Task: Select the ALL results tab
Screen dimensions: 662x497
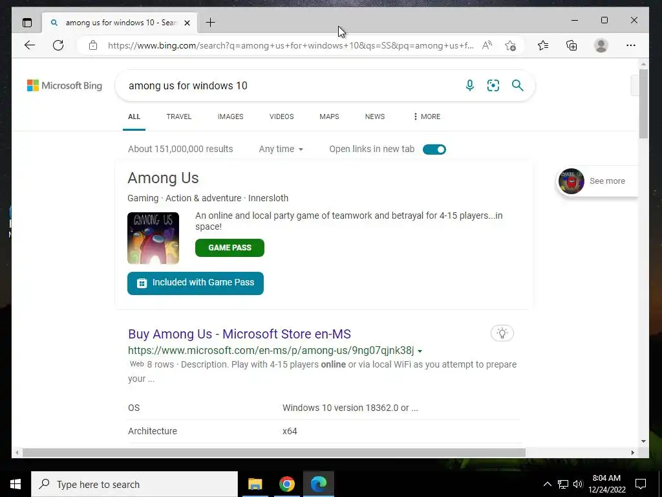Action: pos(134,116)
